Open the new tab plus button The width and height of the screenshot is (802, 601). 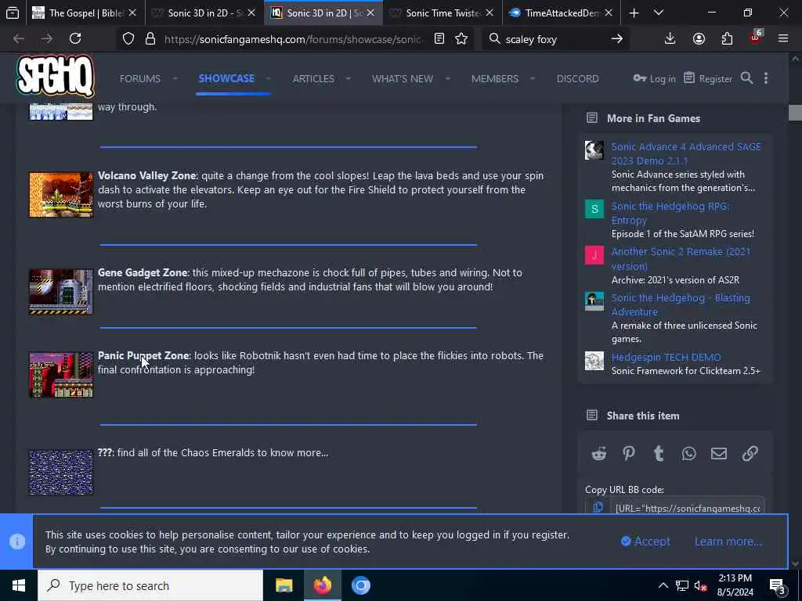click(634, 13)
